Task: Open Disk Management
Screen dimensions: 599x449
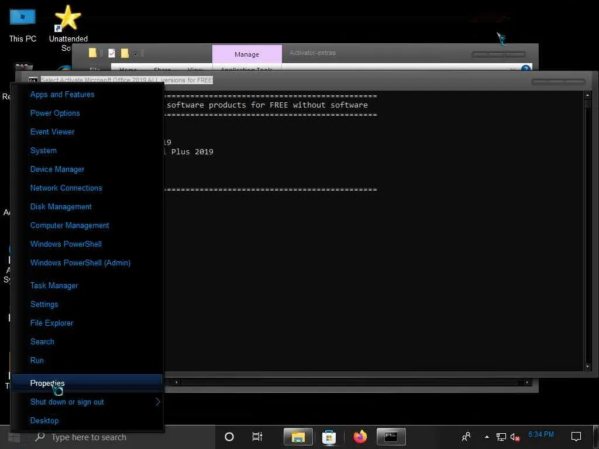Action: click(x=61, y=206)
